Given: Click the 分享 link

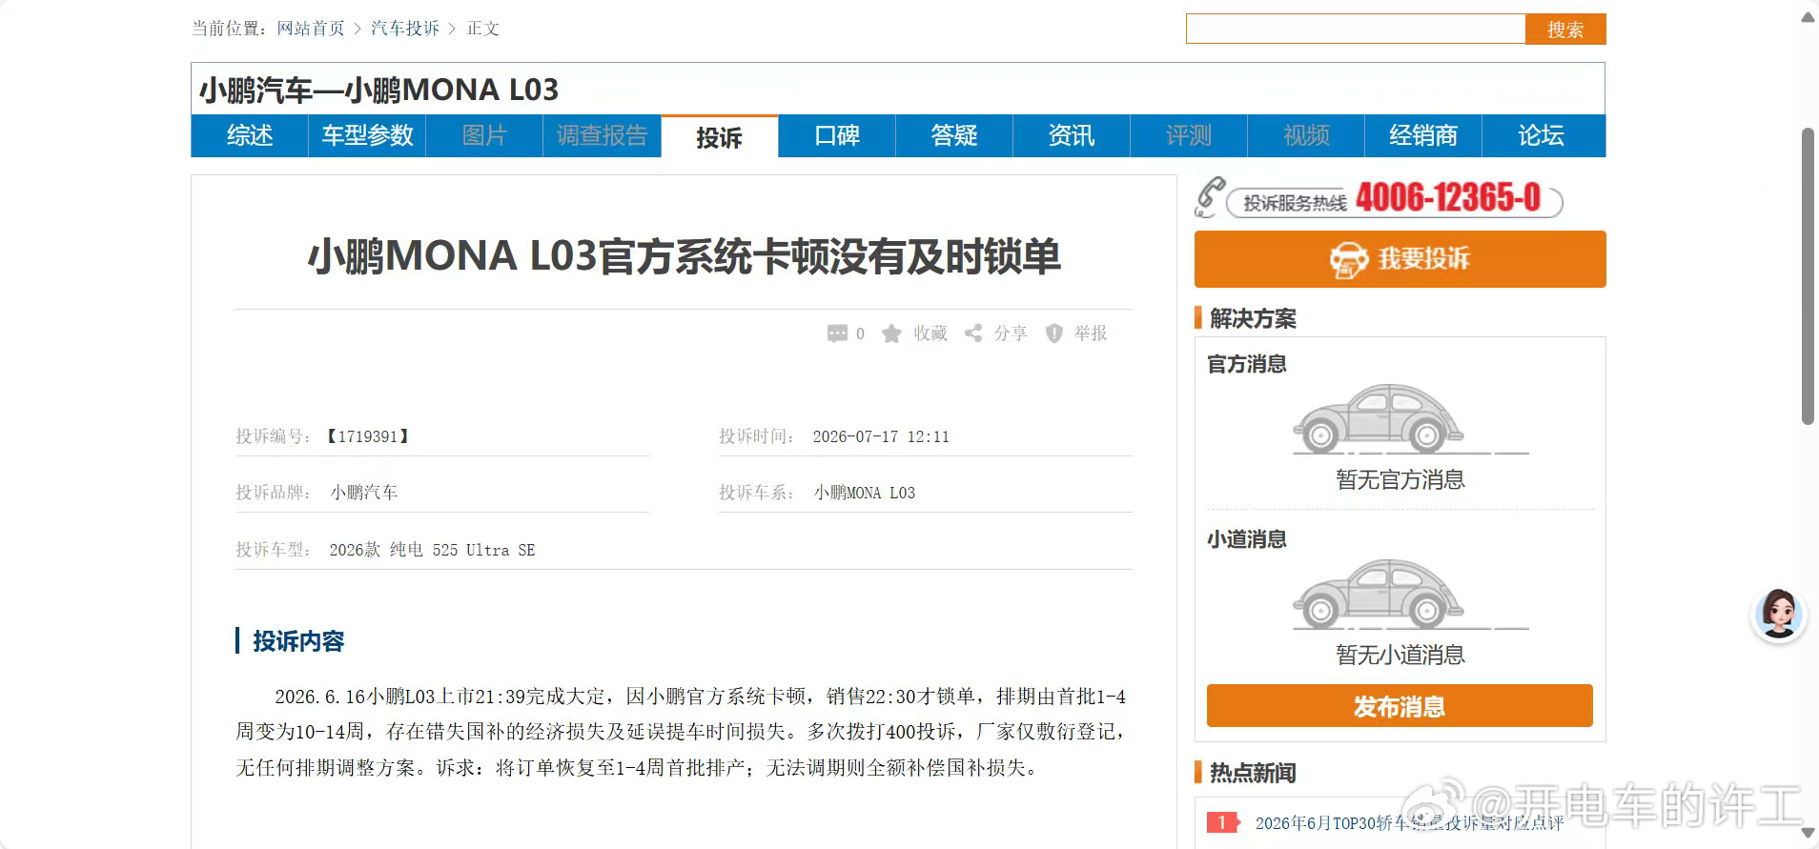Looking at the screenshot, I should (x=1011, y=334).
